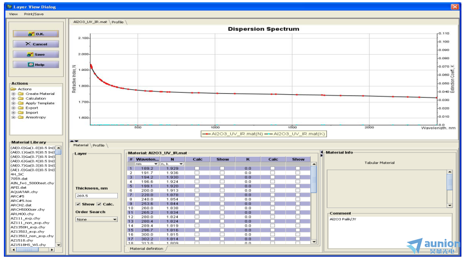Click the collapse arrows beside Material Info
This screenshot has height=260, width=467.
pos(322,153)
